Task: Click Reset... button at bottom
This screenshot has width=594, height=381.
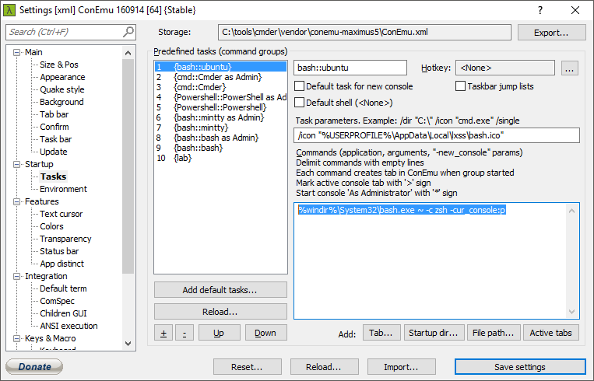Action: [x=247, y=367]
